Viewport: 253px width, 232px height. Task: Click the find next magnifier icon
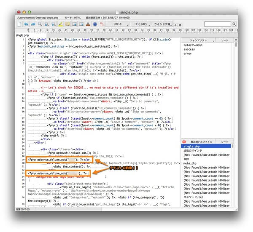coord(47,24)
